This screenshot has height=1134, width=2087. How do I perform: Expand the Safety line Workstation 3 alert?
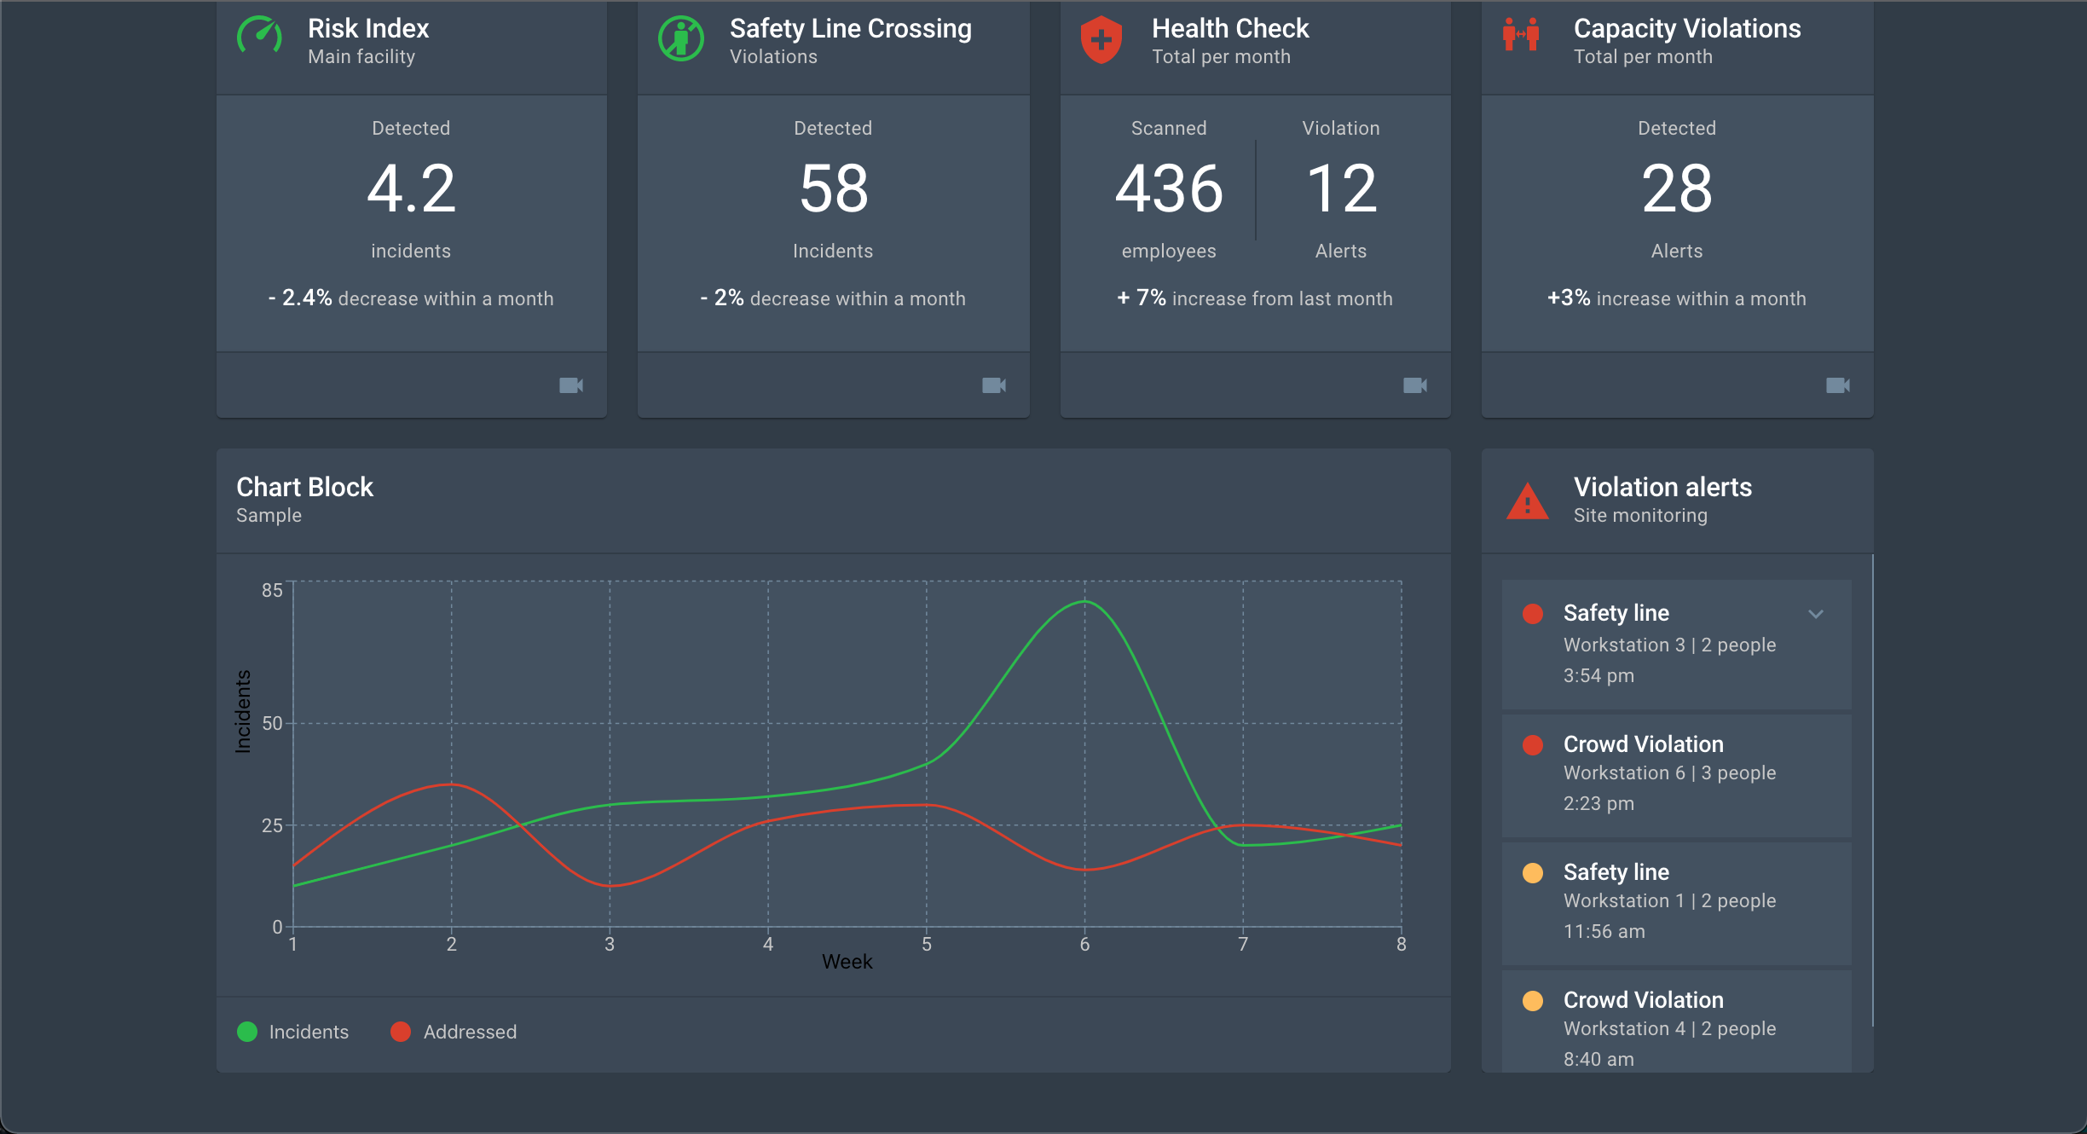pos(1816,614)
